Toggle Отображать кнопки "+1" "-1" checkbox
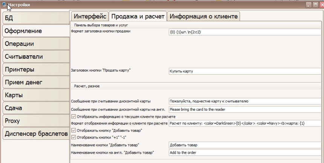This screenshot has height=163, width=324. point(73,137)
